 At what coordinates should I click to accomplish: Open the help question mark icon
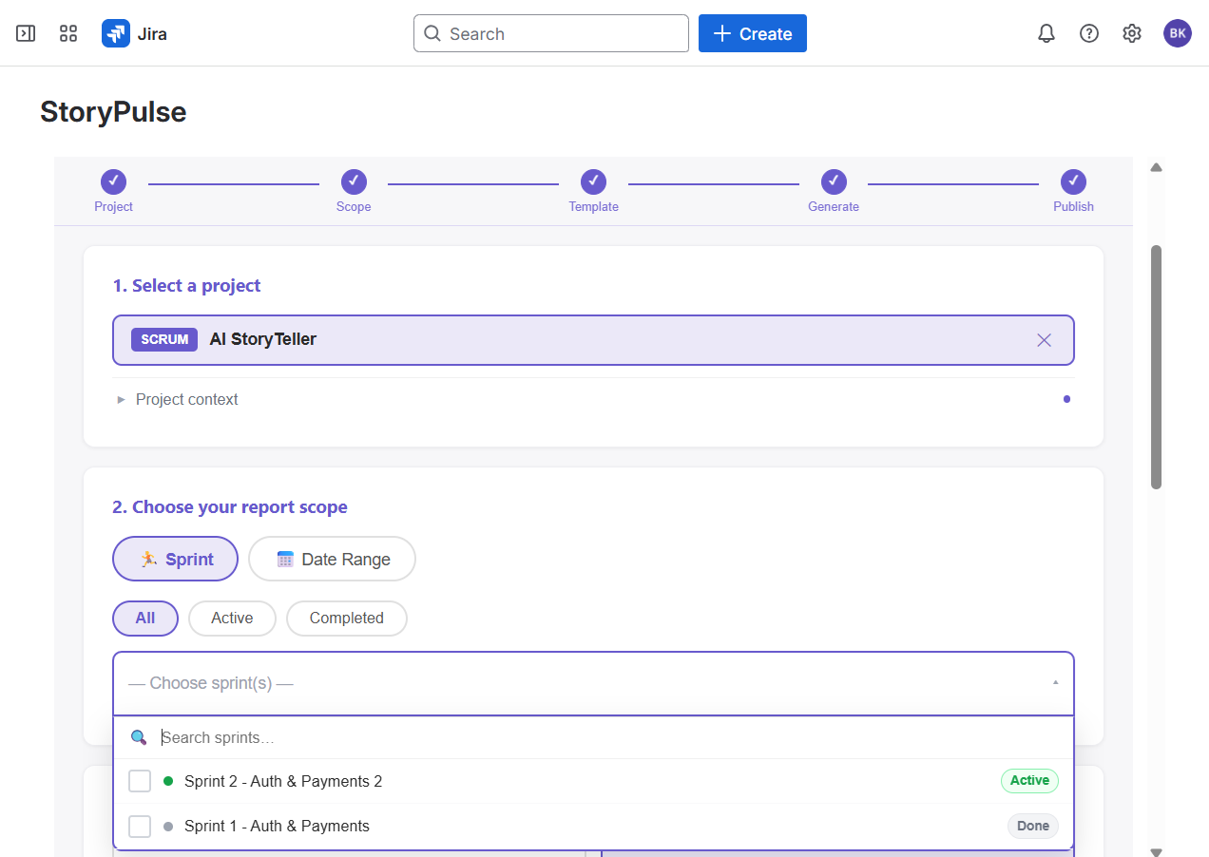pos(1089,33)
